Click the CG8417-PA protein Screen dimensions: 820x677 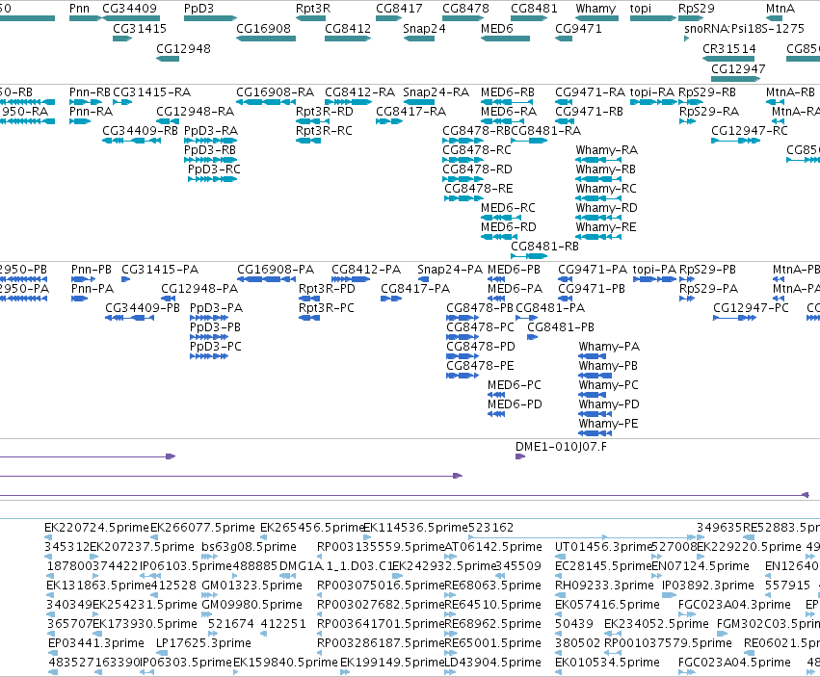pyautogui.click(x=391, y=299)
